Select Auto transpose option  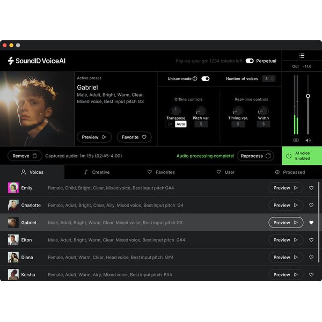coord(181,124)
